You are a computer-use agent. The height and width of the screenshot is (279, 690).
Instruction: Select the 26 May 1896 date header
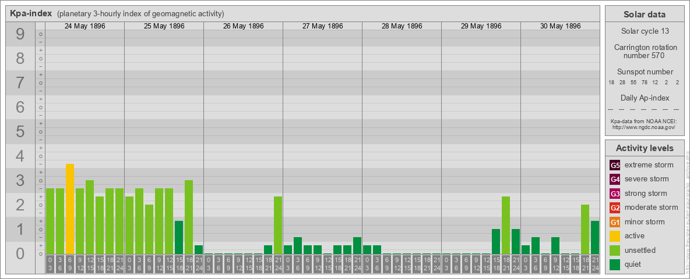pyautogui.click(x=244, y=26)
